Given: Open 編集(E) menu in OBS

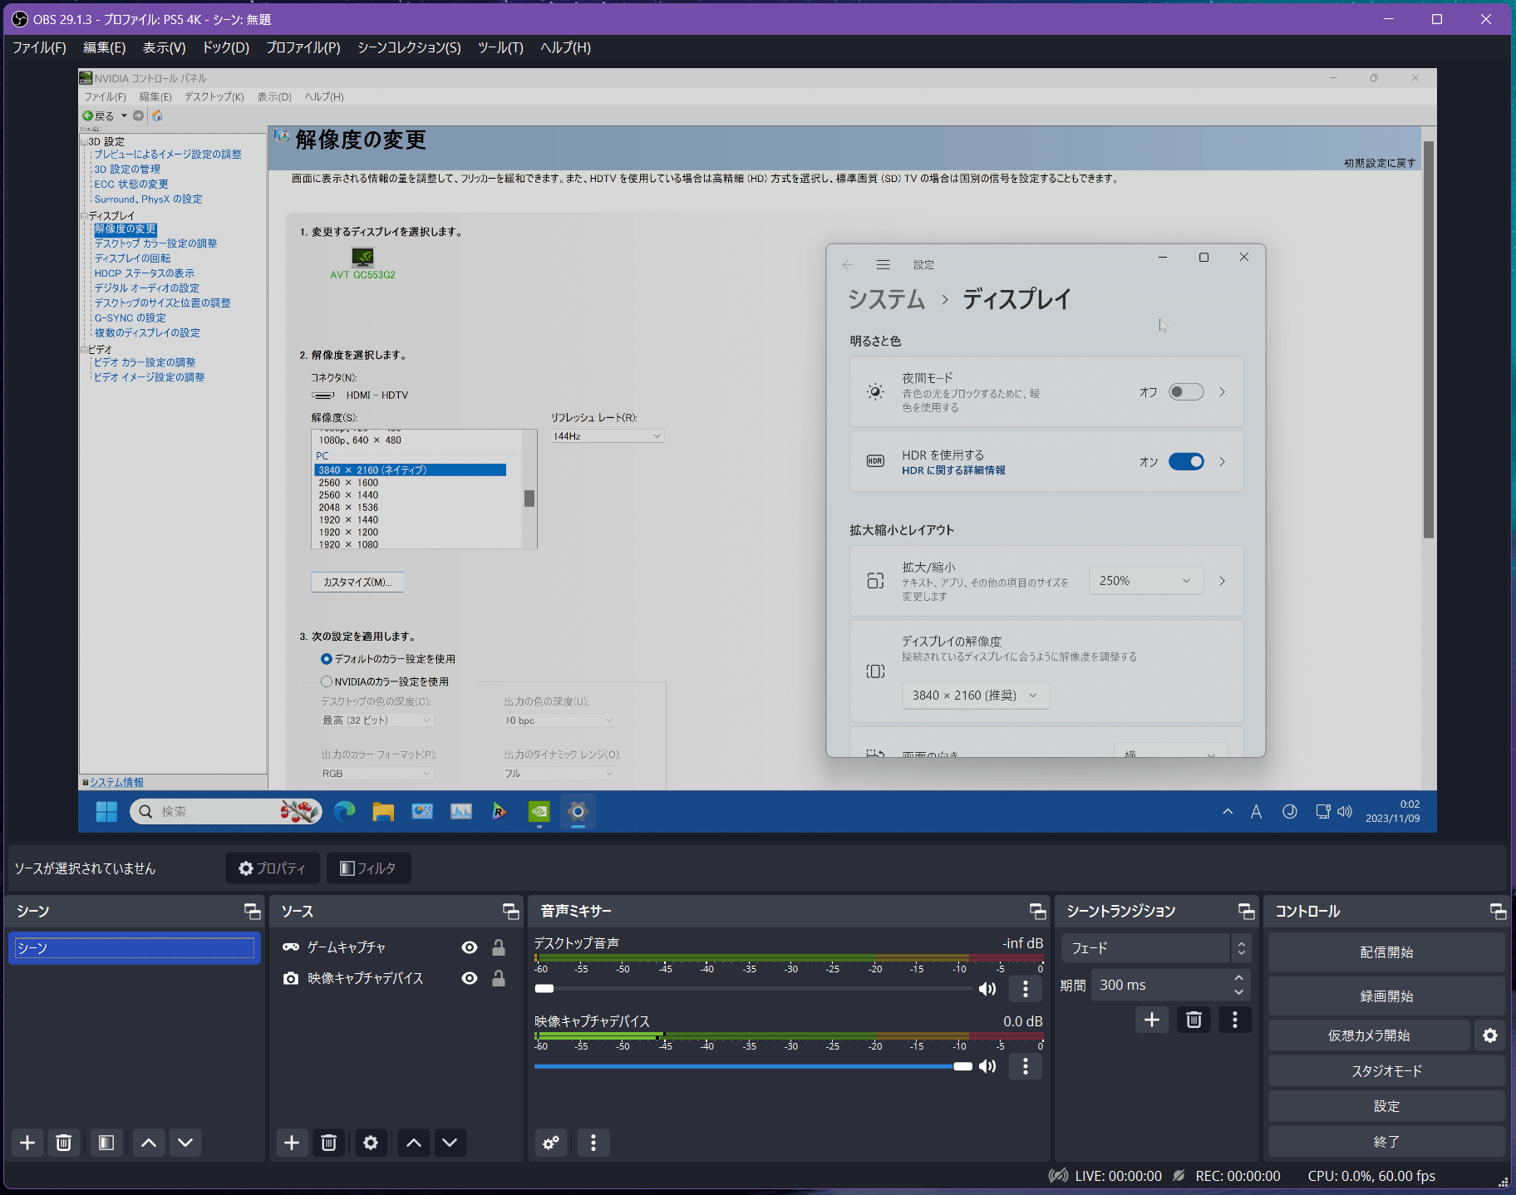Looking at the screenshot, I should [105, 47].
